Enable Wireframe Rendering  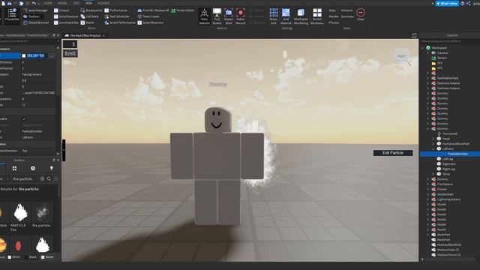pyautogui.click(x=301, y=16)
